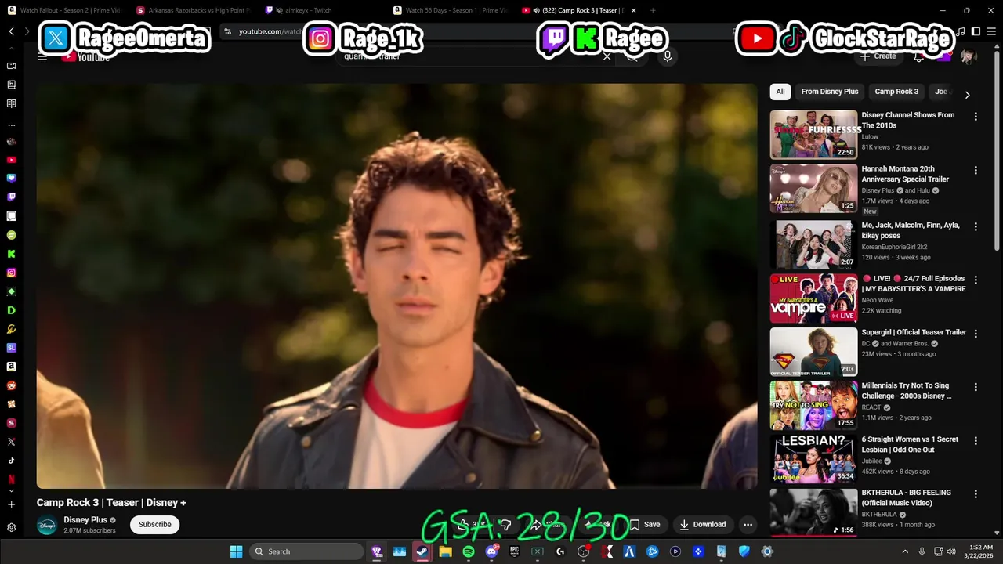
Task: Open options for Disney Channel Shows From 2010s
Action: pos(976,117)
